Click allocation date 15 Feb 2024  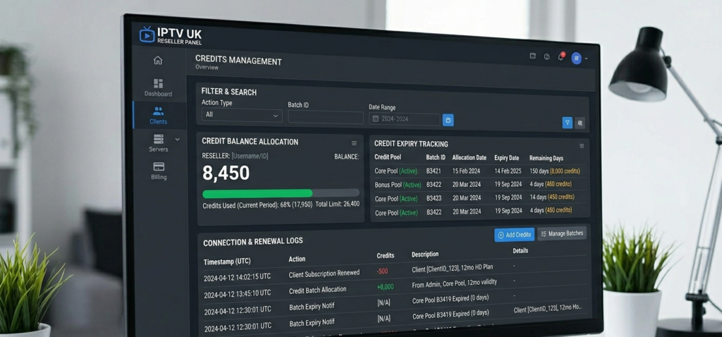(467, 171)
